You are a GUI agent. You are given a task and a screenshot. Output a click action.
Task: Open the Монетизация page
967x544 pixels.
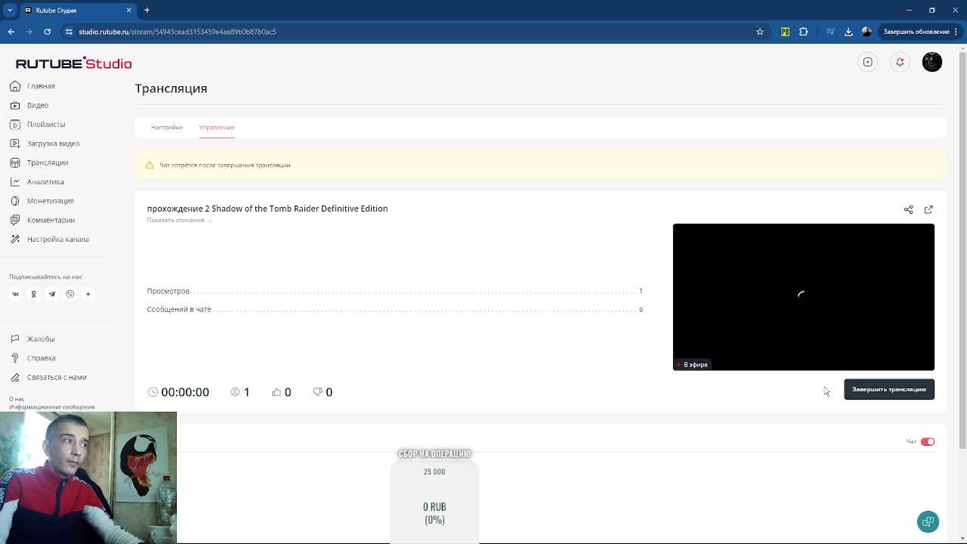[x=50, y=201]
